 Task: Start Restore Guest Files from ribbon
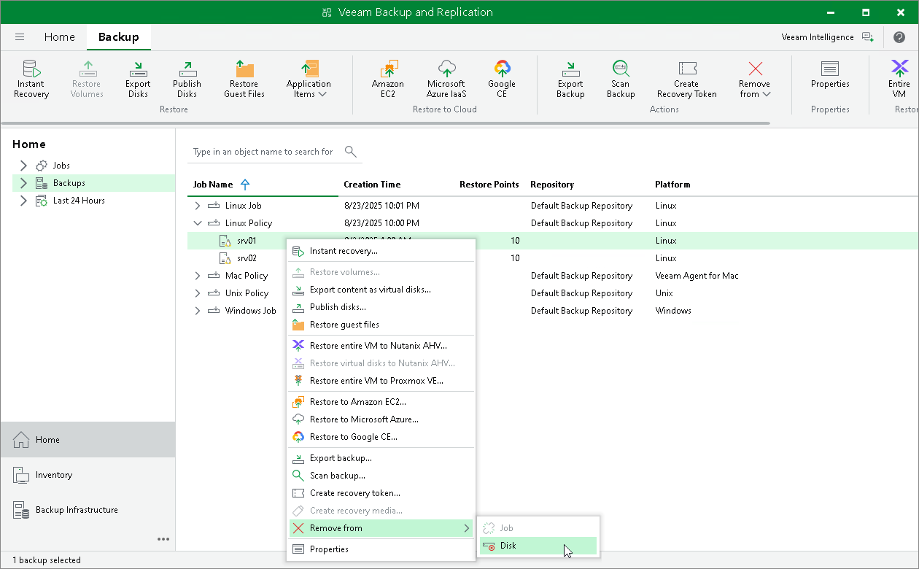(244, 79)
